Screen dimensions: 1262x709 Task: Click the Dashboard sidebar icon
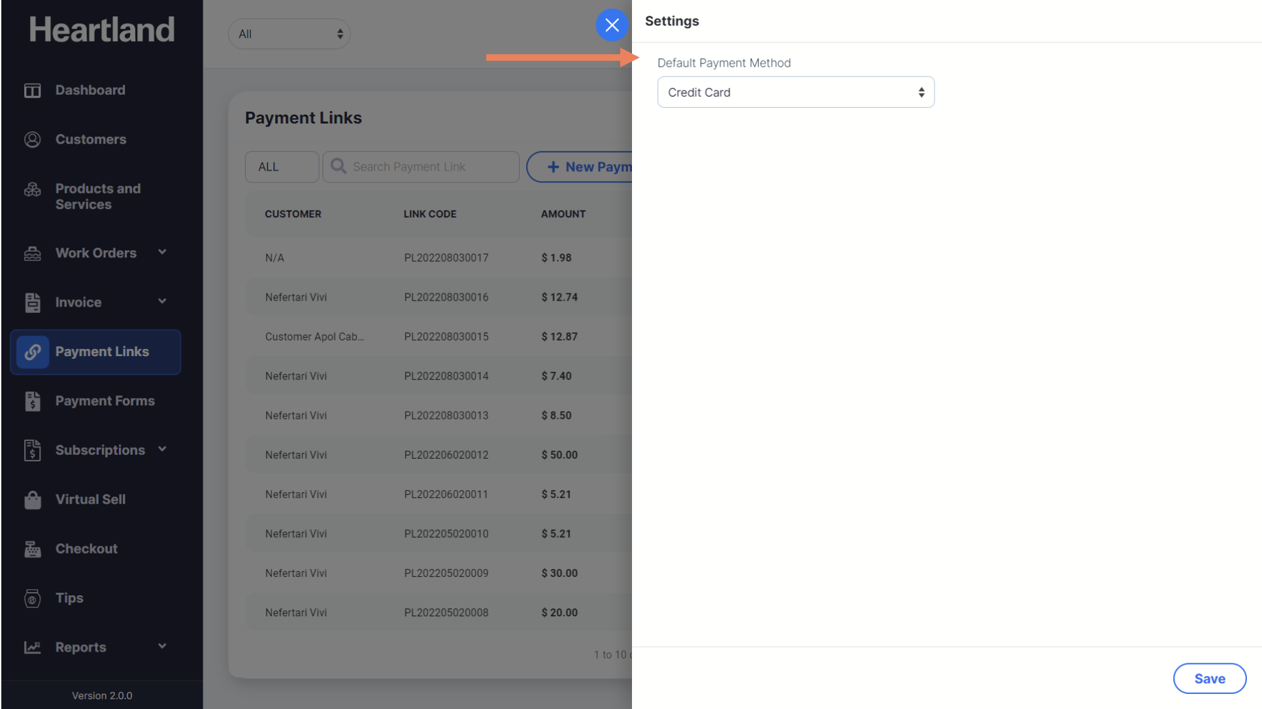tap(32, 90)
